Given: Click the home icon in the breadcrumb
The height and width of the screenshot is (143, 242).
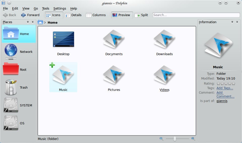Looking at the screenshot, I should click(40, 22).
